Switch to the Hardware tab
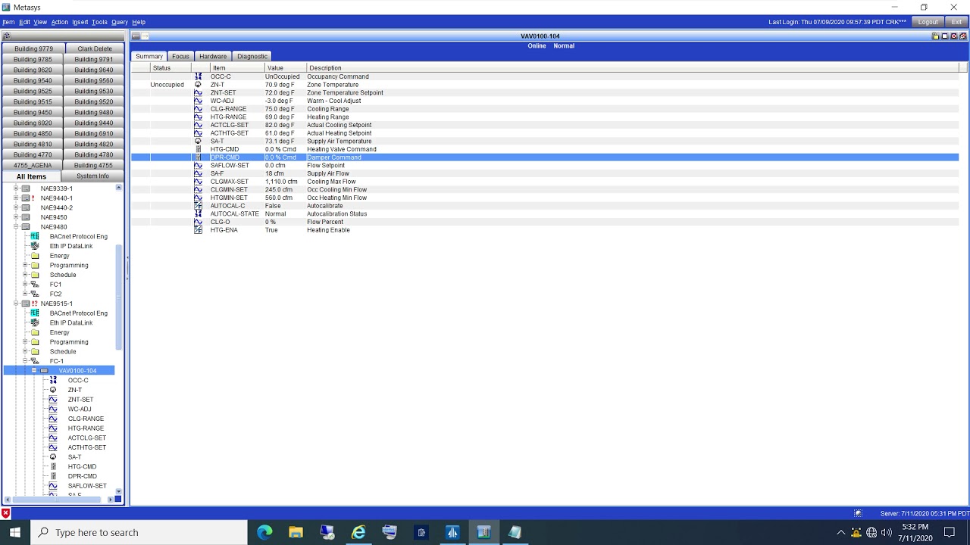This screenshot has height=545, width=970. (x=213, y=56)
